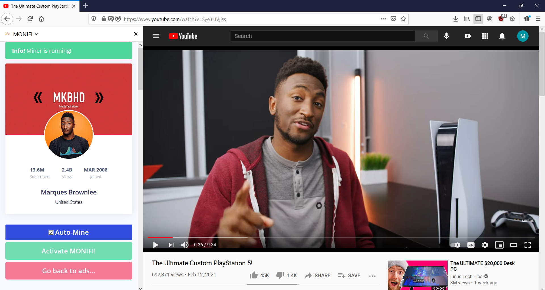Start voice search with microphone icon

(x=447, y=36)
